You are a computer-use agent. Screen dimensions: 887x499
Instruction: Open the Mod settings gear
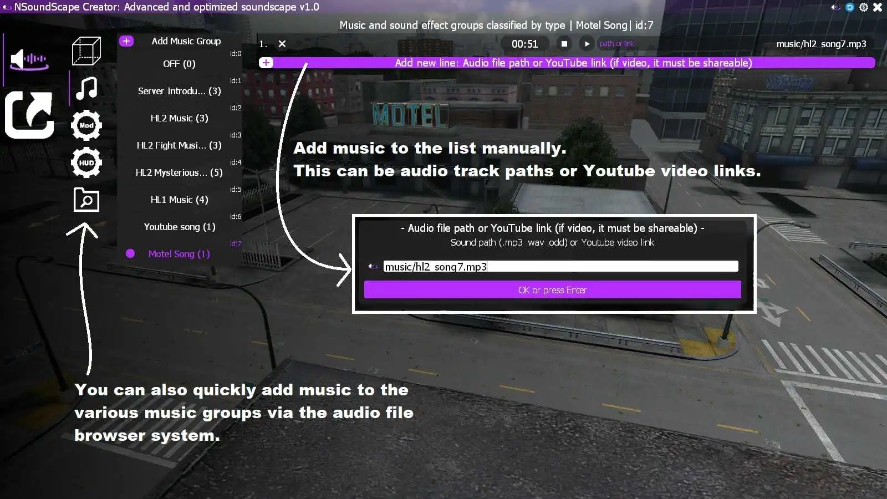86,125
